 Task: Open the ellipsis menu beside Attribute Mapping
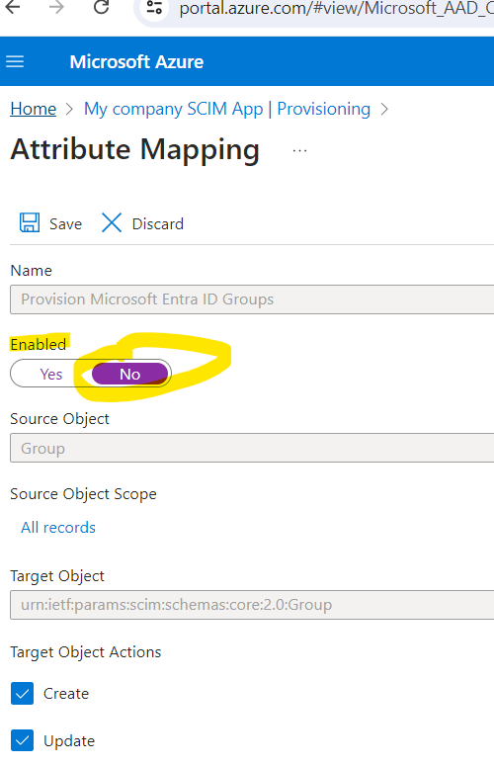[299, 150]
